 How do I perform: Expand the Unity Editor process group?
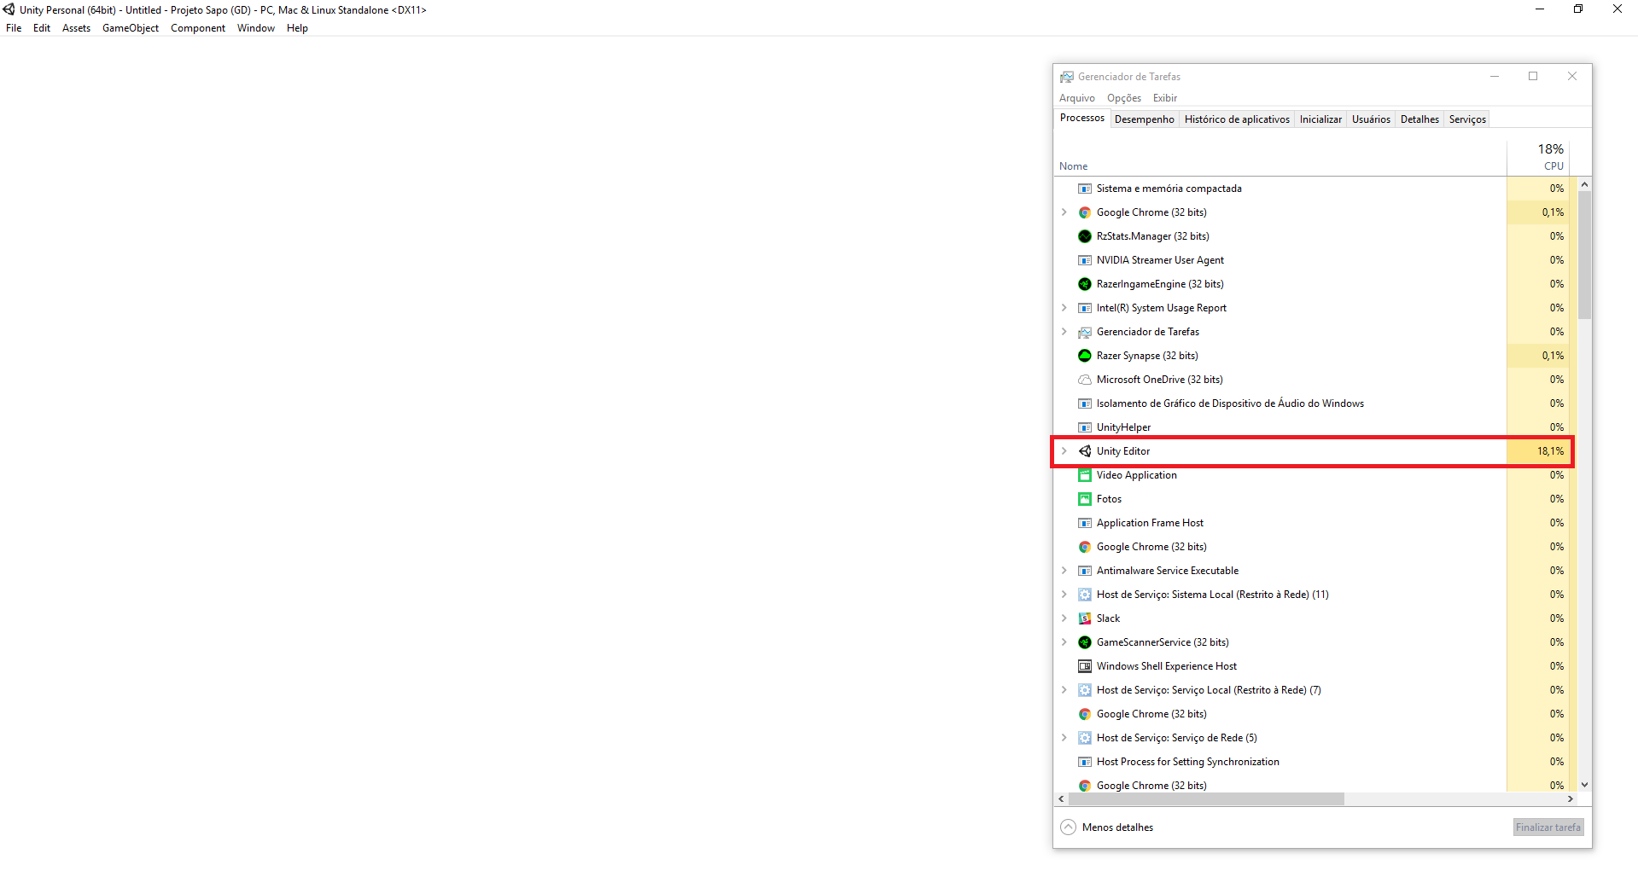(x=1064, y=451)
